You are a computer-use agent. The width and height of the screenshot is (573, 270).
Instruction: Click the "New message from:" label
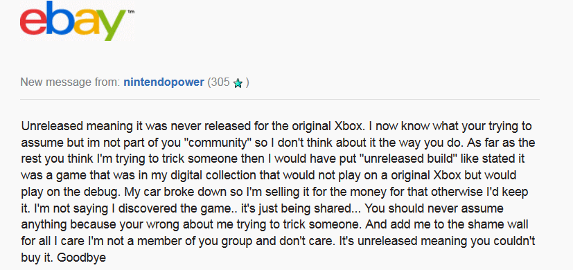tap(70, 82)
